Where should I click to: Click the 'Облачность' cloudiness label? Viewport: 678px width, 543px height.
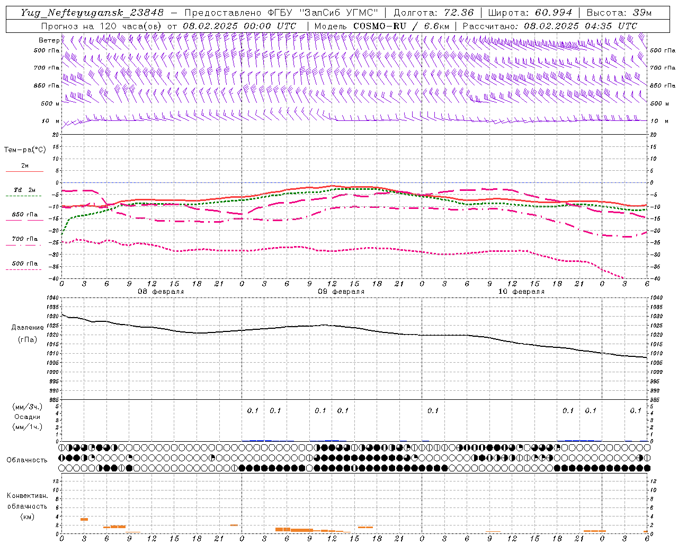tap(27, 460)
